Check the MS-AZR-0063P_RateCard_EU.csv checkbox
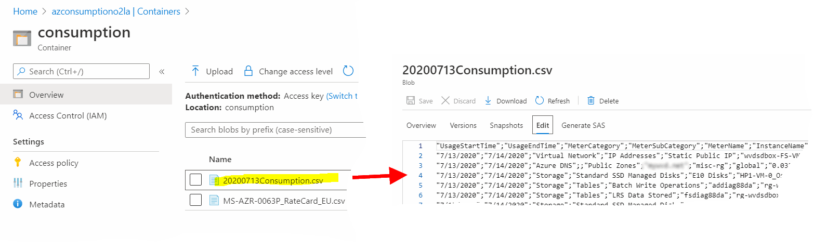Viewport: 814px width, 250px height. tap(195, 200)
